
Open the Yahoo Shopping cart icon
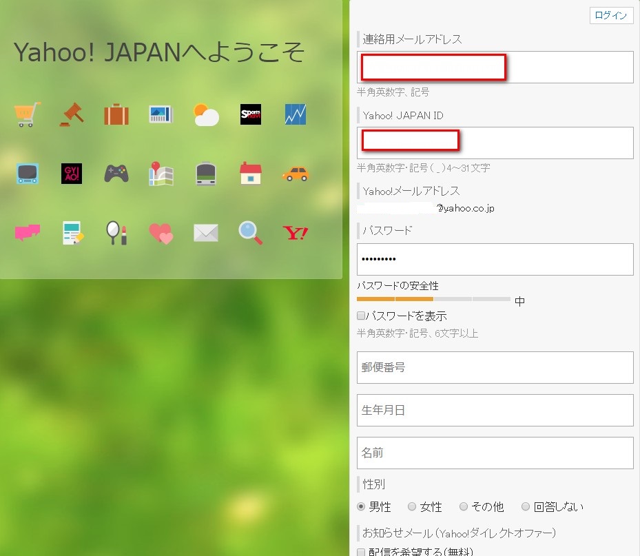point(28,114)
